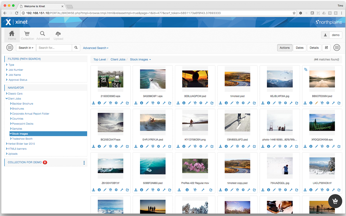This screenshot has height=216, width=346.
Task: Open wrench tools for O9V8SGL6FD.psd
Action: tap(249, 146)
